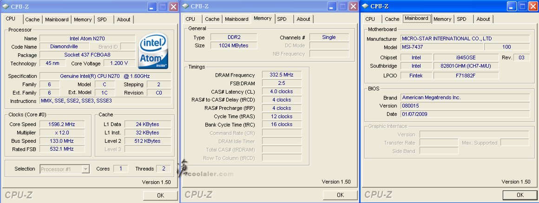The image size is (539, 203).
Task: Open Memory tab in right window
Action: click(442, 19)
